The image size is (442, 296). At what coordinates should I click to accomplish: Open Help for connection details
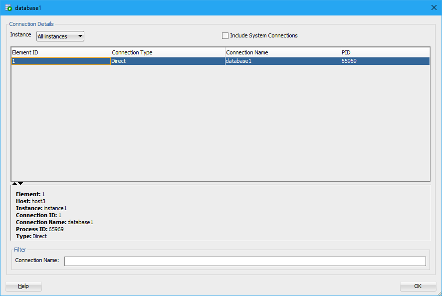pos(23,286)
